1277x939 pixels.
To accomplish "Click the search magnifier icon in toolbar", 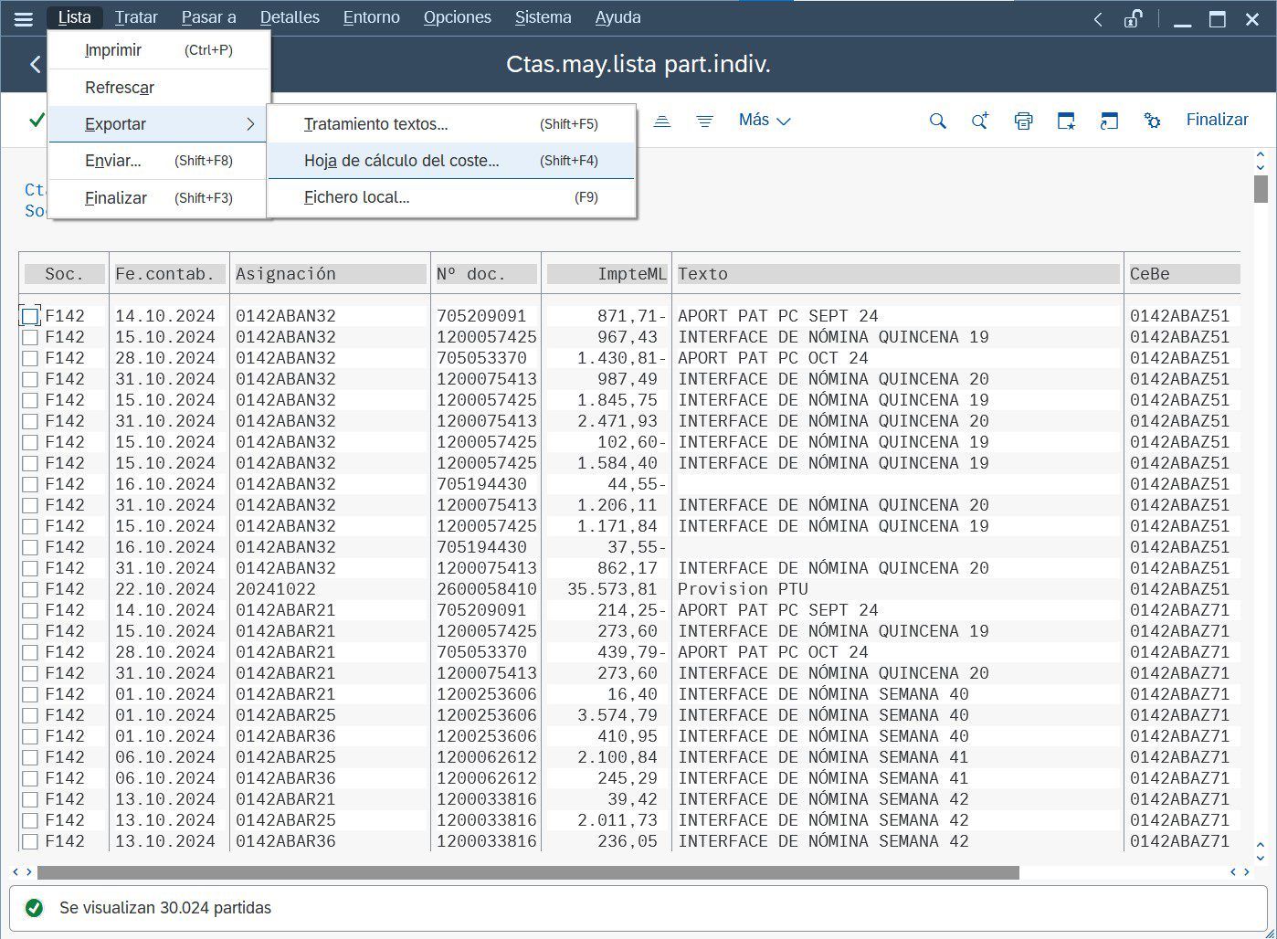I will 937,121.
